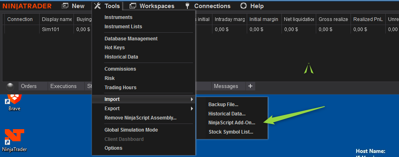Click the Net liquidation column header
Image resolution: width=399 pixels, height=157 pixels.
point(298,19)
